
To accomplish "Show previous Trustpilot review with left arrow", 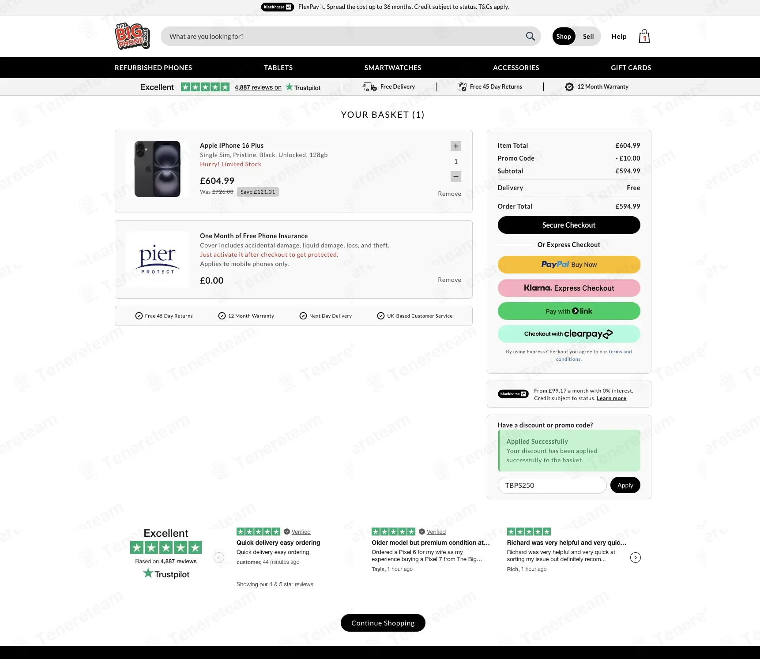I will click(219, 558).
